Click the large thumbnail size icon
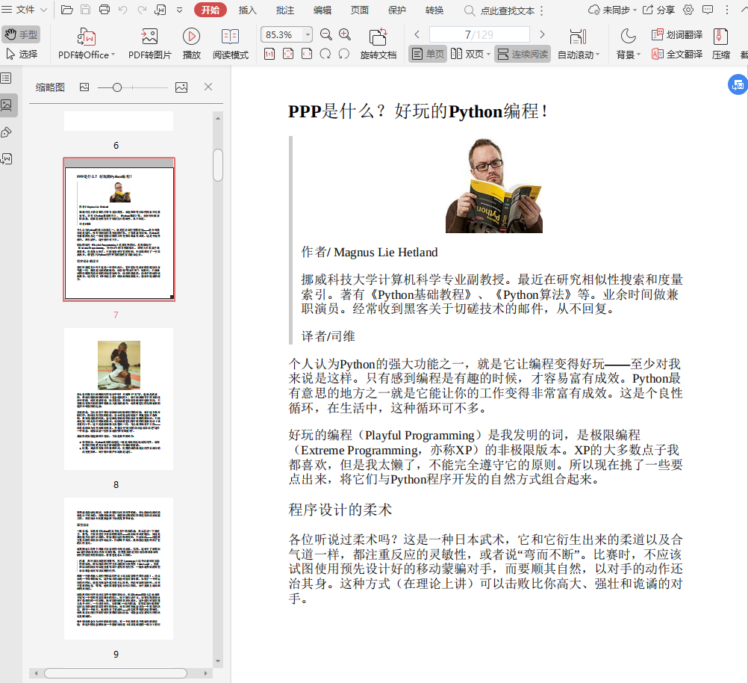 181,87
